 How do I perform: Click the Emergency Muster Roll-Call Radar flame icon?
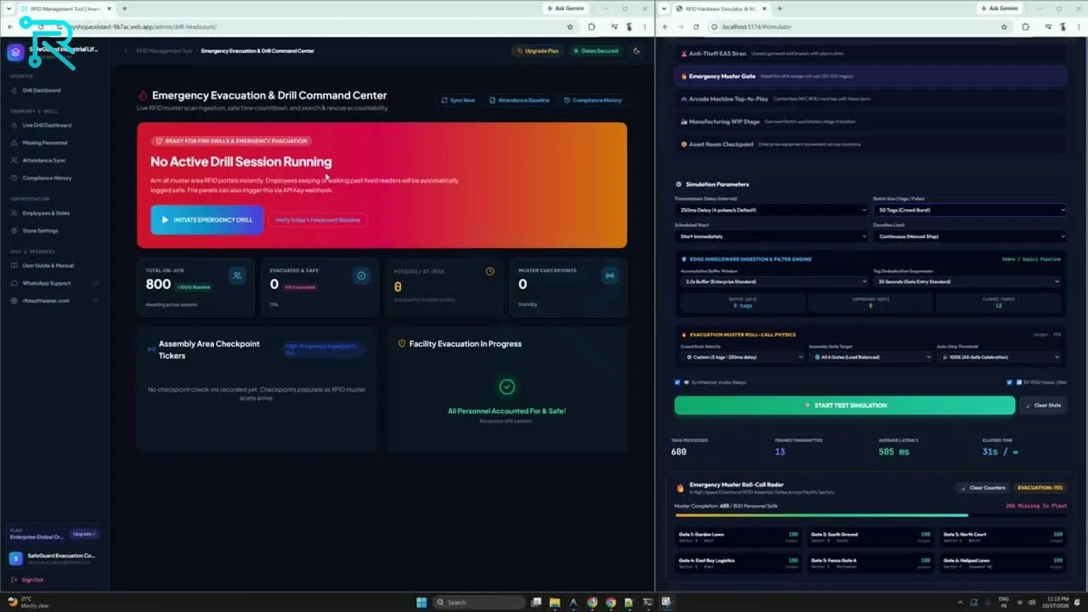680,488
